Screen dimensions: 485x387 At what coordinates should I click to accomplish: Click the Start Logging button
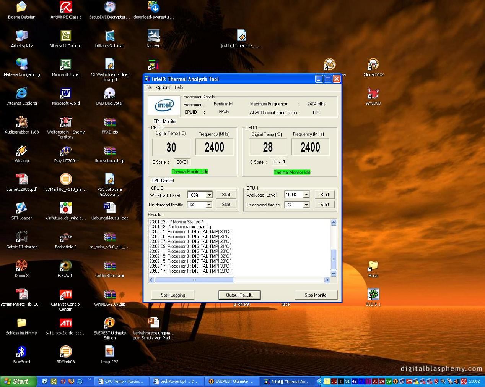173,295
